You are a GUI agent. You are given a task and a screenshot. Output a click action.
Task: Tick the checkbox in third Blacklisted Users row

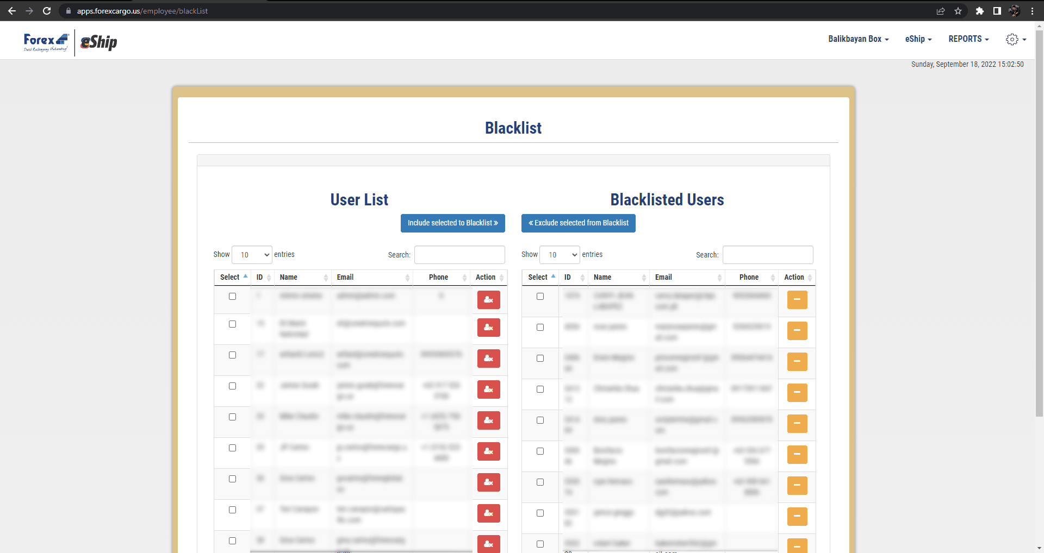pos(540,359)
